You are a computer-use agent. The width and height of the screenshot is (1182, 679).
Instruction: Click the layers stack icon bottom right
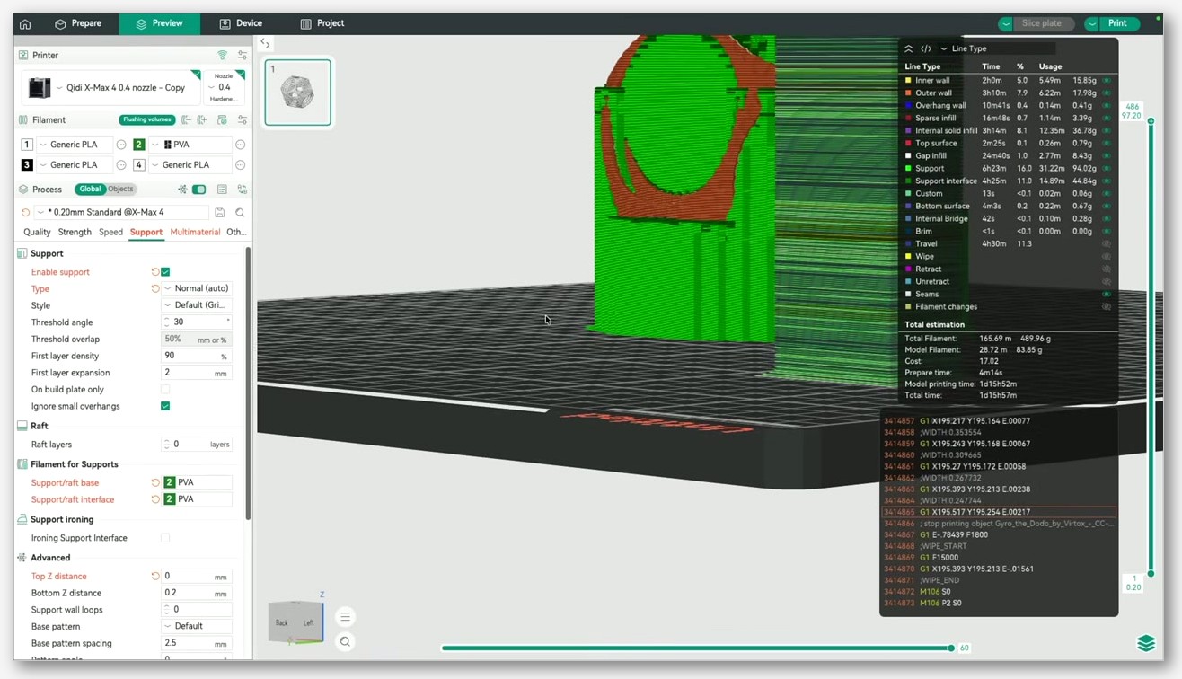[1146, 643]
